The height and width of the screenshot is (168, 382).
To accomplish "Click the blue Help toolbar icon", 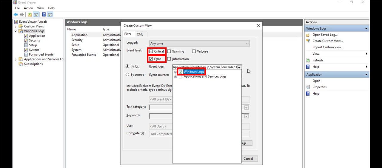I will click(44, 15).
